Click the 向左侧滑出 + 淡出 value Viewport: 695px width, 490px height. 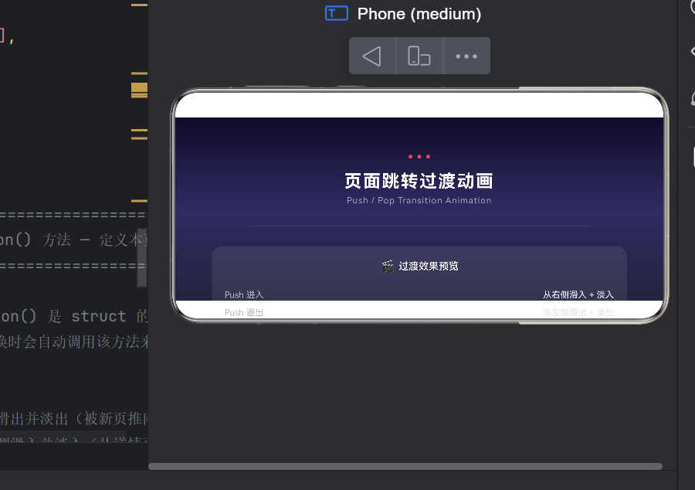click(x=578, y=312)
